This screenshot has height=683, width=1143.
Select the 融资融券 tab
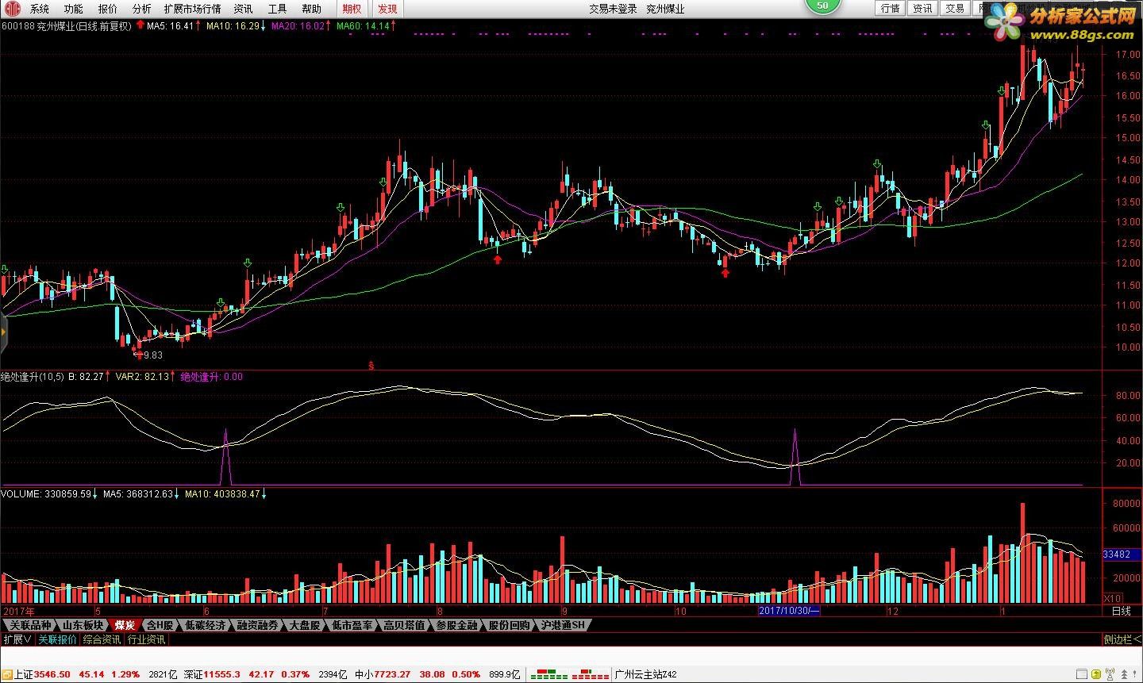(257, 625)
